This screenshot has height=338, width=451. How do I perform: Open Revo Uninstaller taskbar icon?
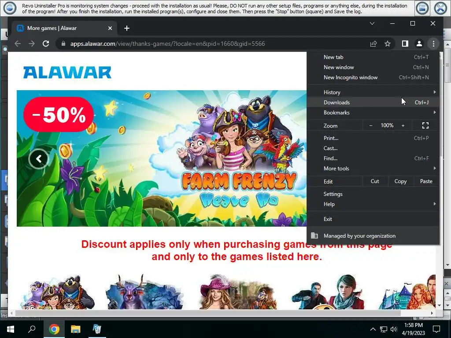tap(97, 329)
